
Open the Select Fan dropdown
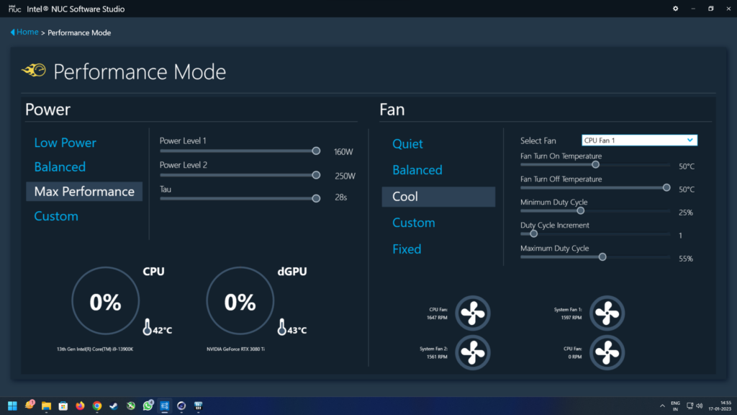(x=639, y=140)
